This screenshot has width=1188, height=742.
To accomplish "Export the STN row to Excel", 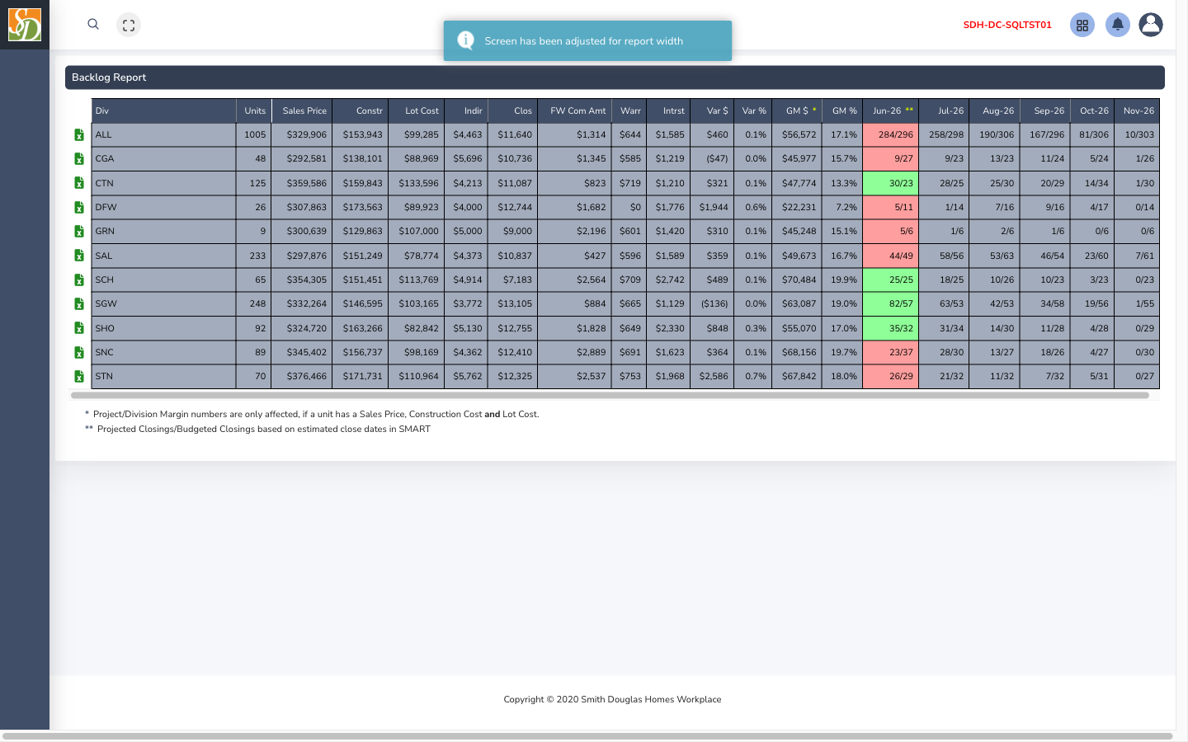I will click(x=79, y=376).
